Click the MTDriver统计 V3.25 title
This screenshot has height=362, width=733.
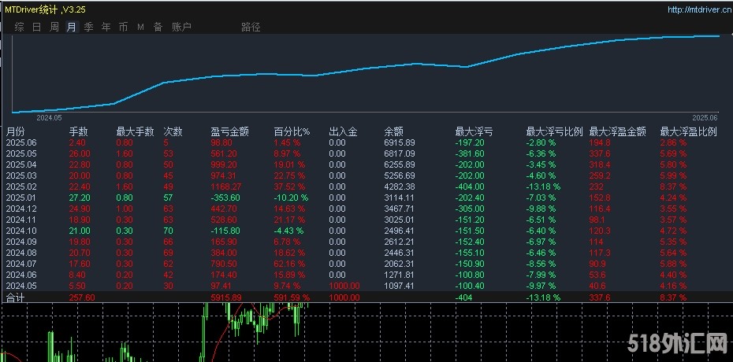click(x=46, y=9)
